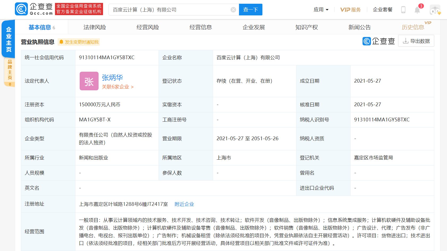Open VIP服务 link
The image size is (447, 251).
[x=351, y=10]
